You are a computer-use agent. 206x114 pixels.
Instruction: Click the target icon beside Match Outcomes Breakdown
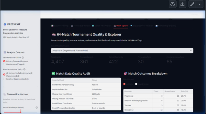125,73
